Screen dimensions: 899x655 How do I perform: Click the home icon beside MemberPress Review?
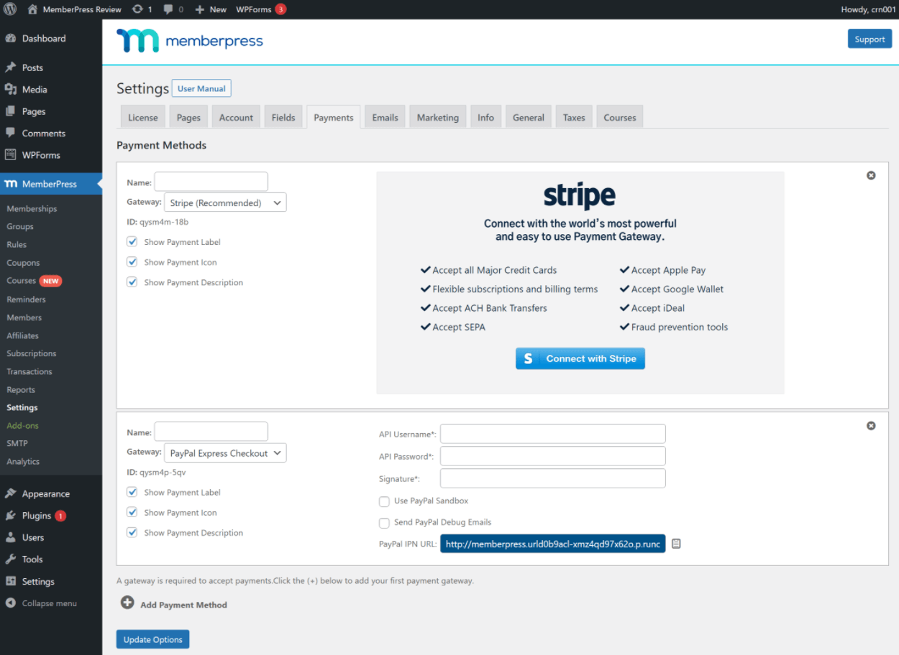[x=32, y=9]
